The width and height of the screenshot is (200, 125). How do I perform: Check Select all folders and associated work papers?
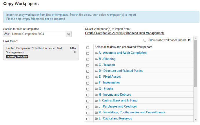point(88,47)
